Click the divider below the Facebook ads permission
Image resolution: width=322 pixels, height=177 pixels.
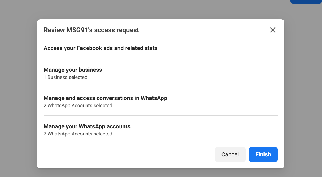[161, 59]
